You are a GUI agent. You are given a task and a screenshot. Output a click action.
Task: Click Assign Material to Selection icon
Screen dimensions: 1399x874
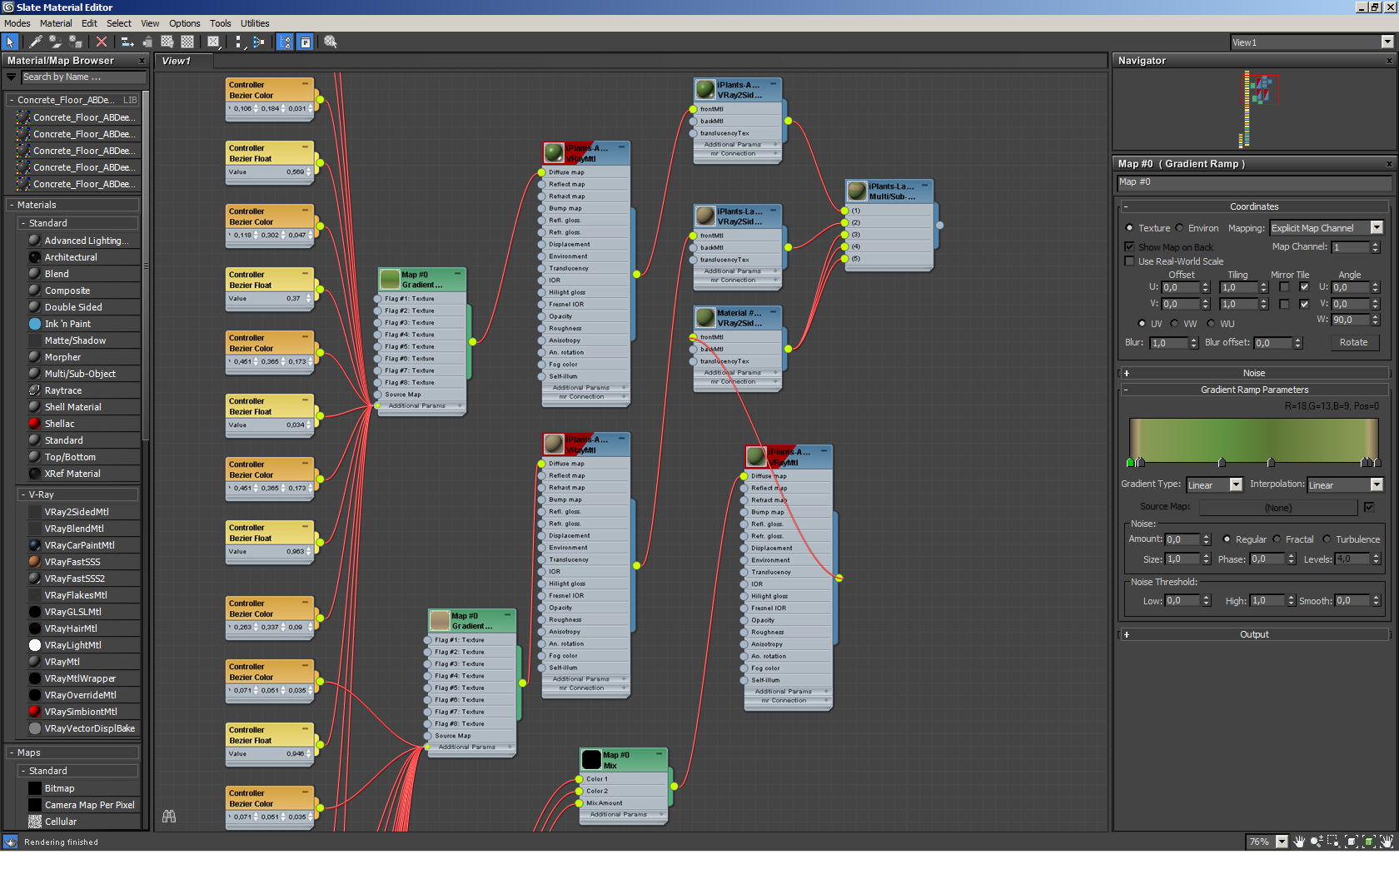coord(76,42)
